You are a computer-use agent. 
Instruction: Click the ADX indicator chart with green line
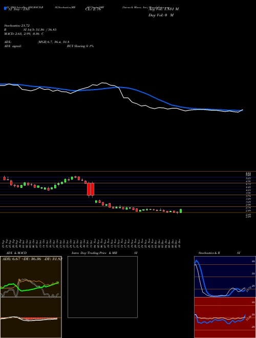(x=31, y=277)
